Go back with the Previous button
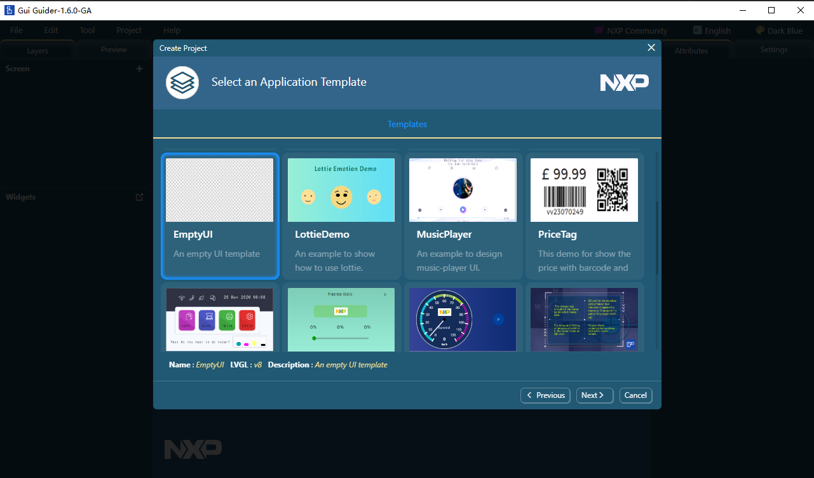The image size is (814, 478). 545,395
